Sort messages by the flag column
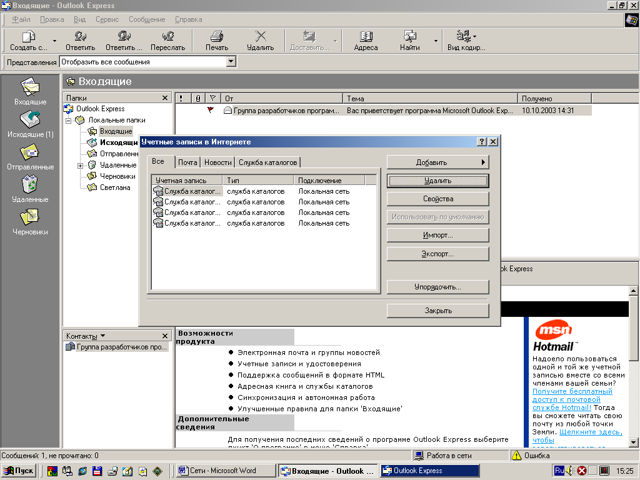Viewport: 640px width, 480px height. click(x=212, y=98)
